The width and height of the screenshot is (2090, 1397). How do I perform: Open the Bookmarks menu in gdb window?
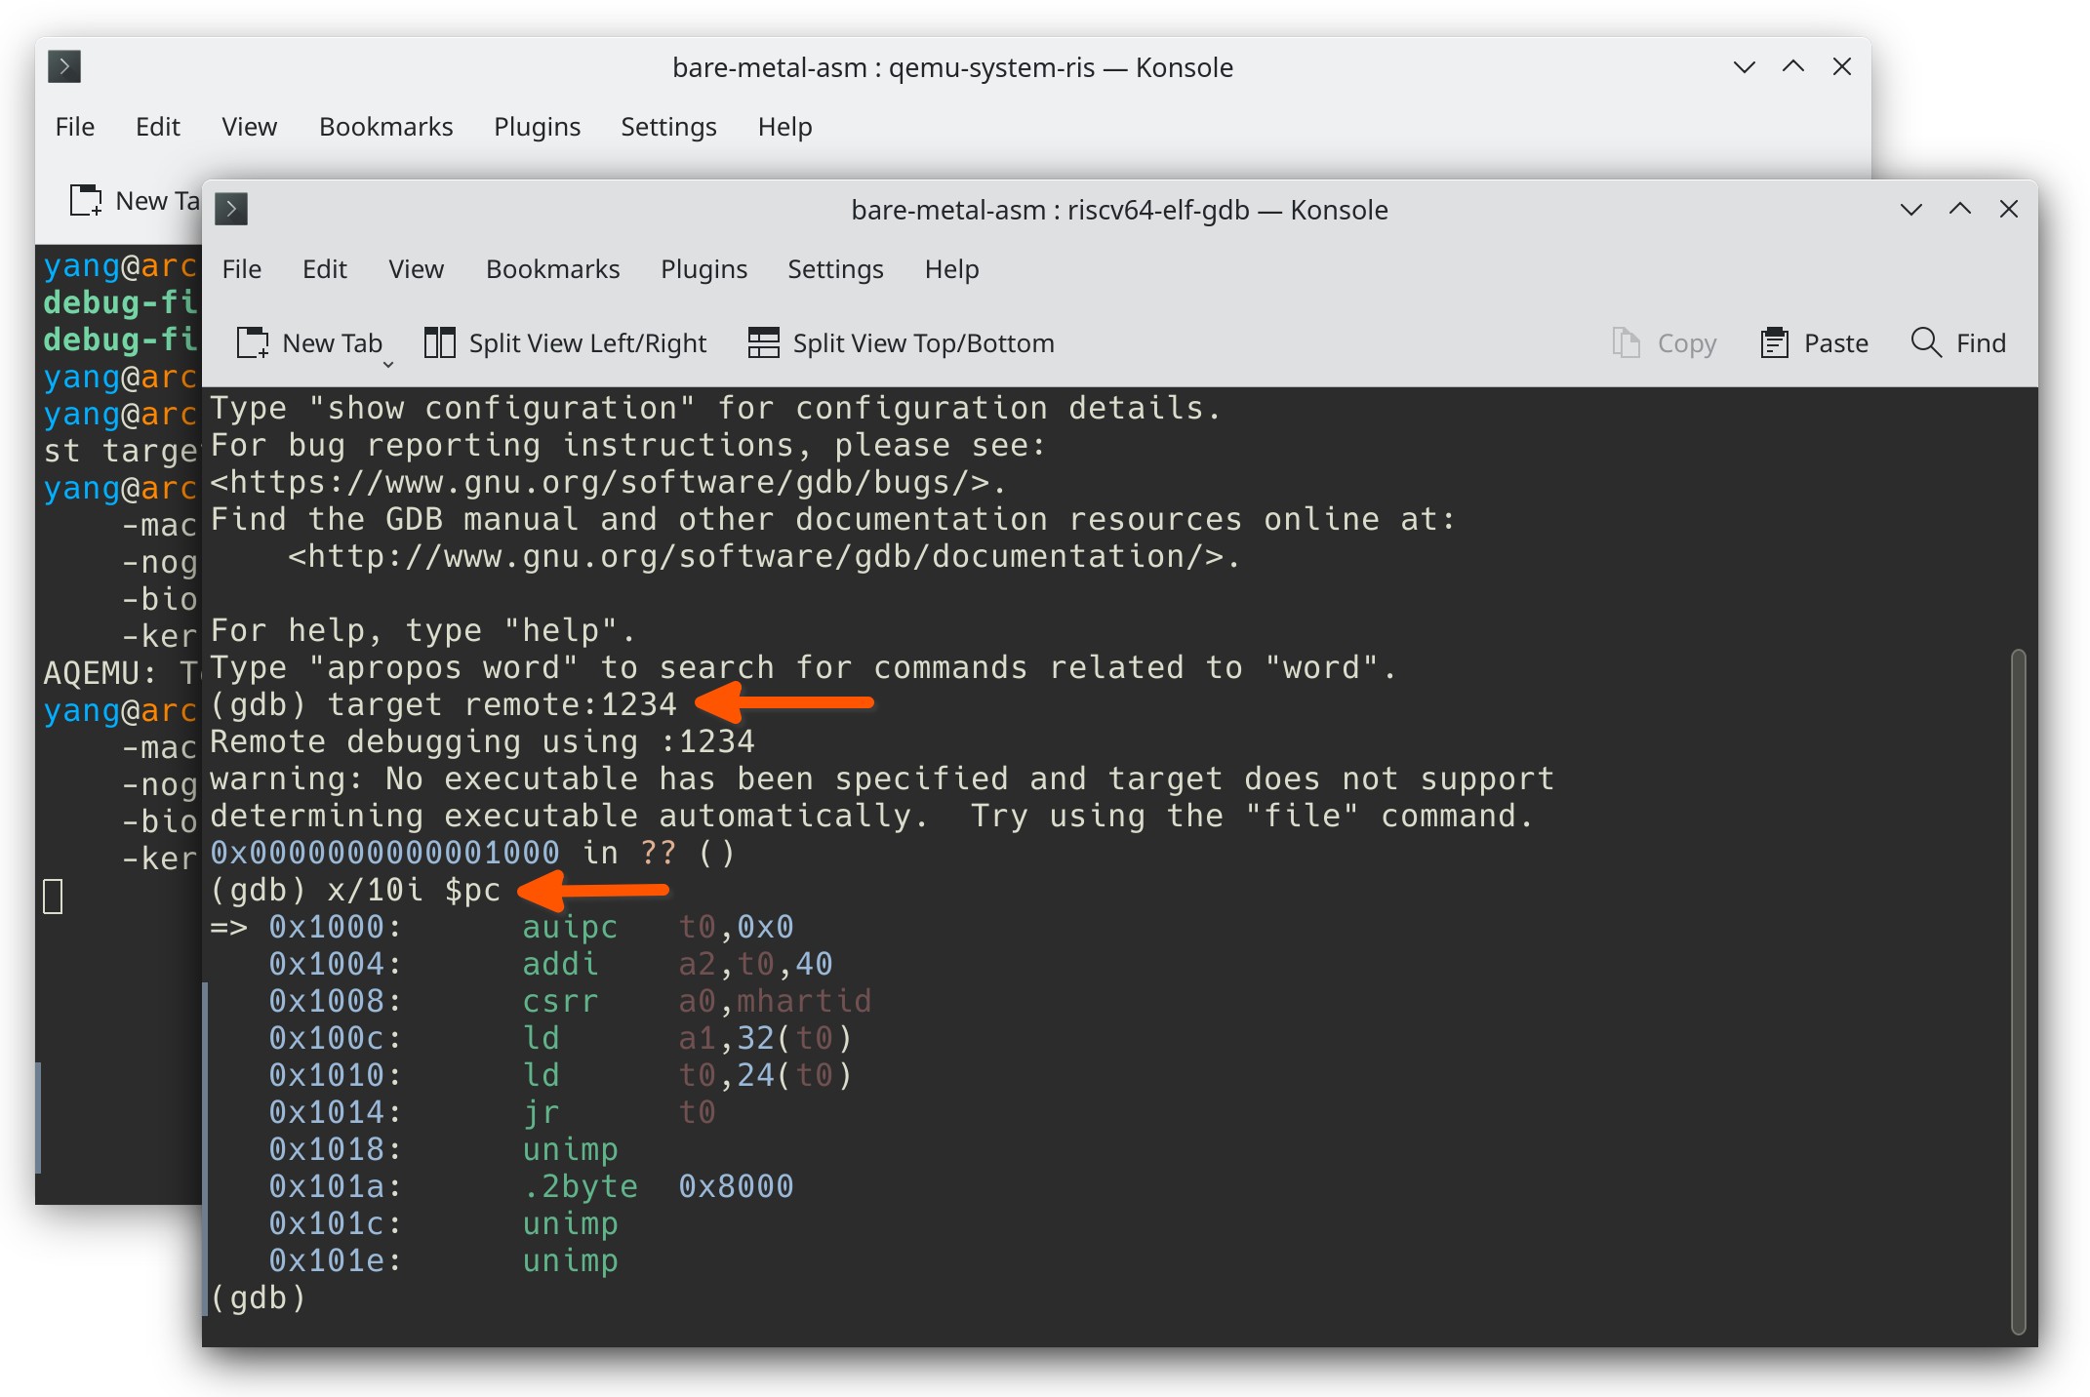click(552, 269)
